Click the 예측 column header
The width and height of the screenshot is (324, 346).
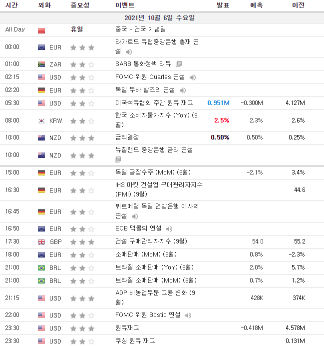pyautogui.click(x=257, y=5)
